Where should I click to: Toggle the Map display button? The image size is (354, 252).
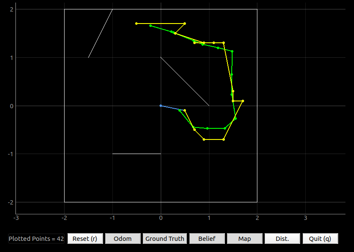[245, 239]
